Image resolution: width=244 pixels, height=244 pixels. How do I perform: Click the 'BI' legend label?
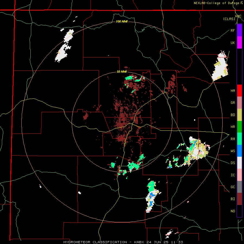(233, 199)
